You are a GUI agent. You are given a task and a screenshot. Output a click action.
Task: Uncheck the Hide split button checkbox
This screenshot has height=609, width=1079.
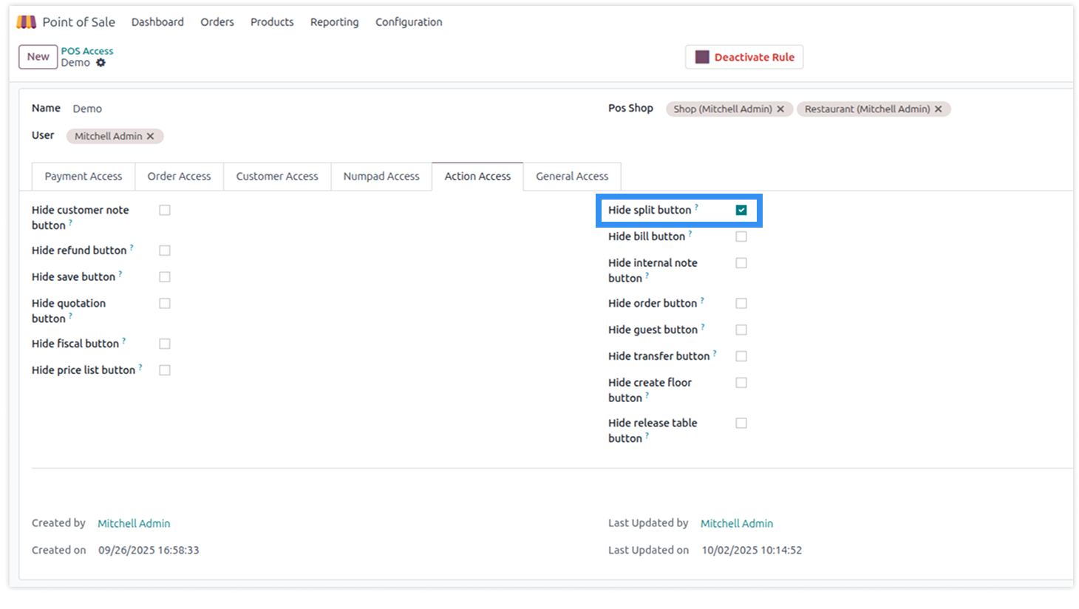point(741,211)
